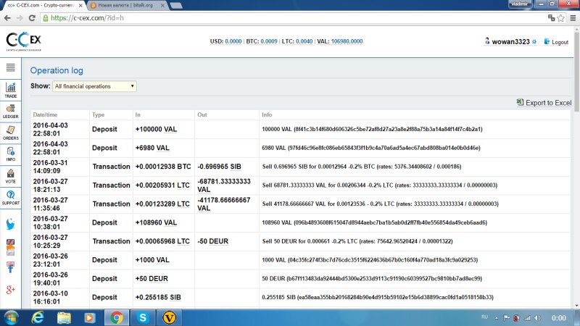Open the Vote section
The image size is (580, 326).
[11, 175]
